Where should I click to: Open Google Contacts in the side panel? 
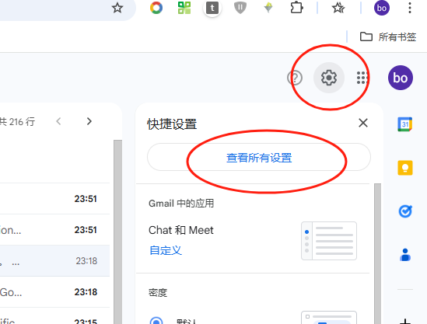point(405,255)
